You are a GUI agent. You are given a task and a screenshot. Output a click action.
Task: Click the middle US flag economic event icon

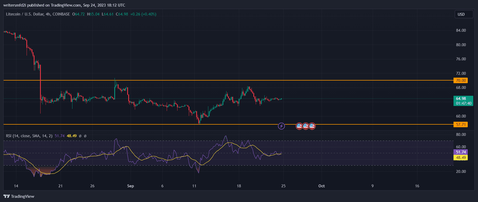(x=305, y=126)
